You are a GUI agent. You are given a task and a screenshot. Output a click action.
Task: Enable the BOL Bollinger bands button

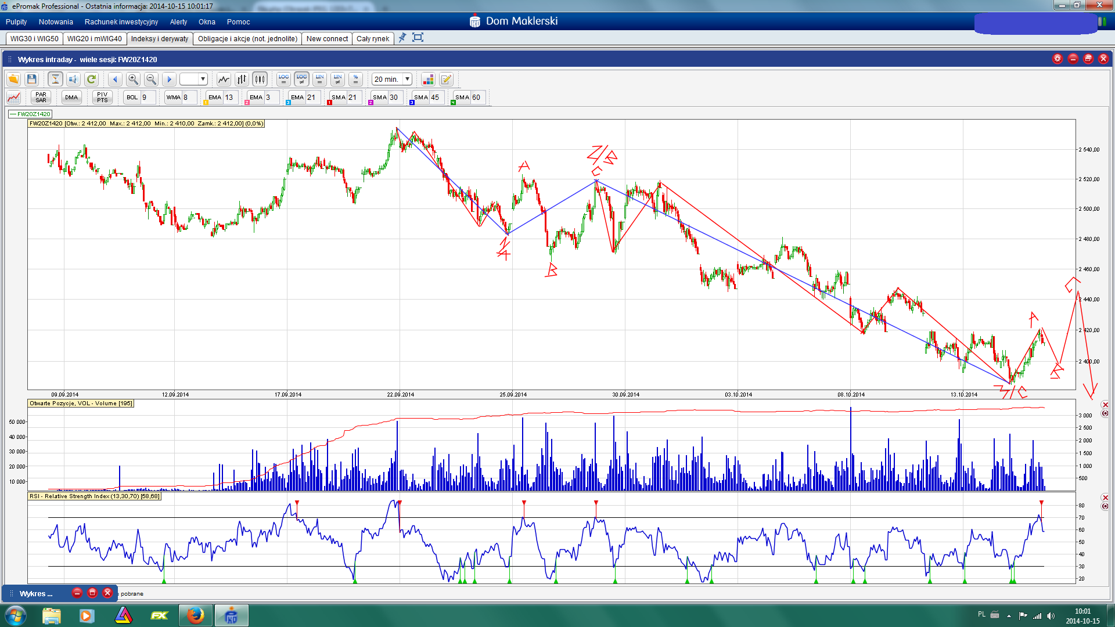pyautogui.click(x=132, y=98)
